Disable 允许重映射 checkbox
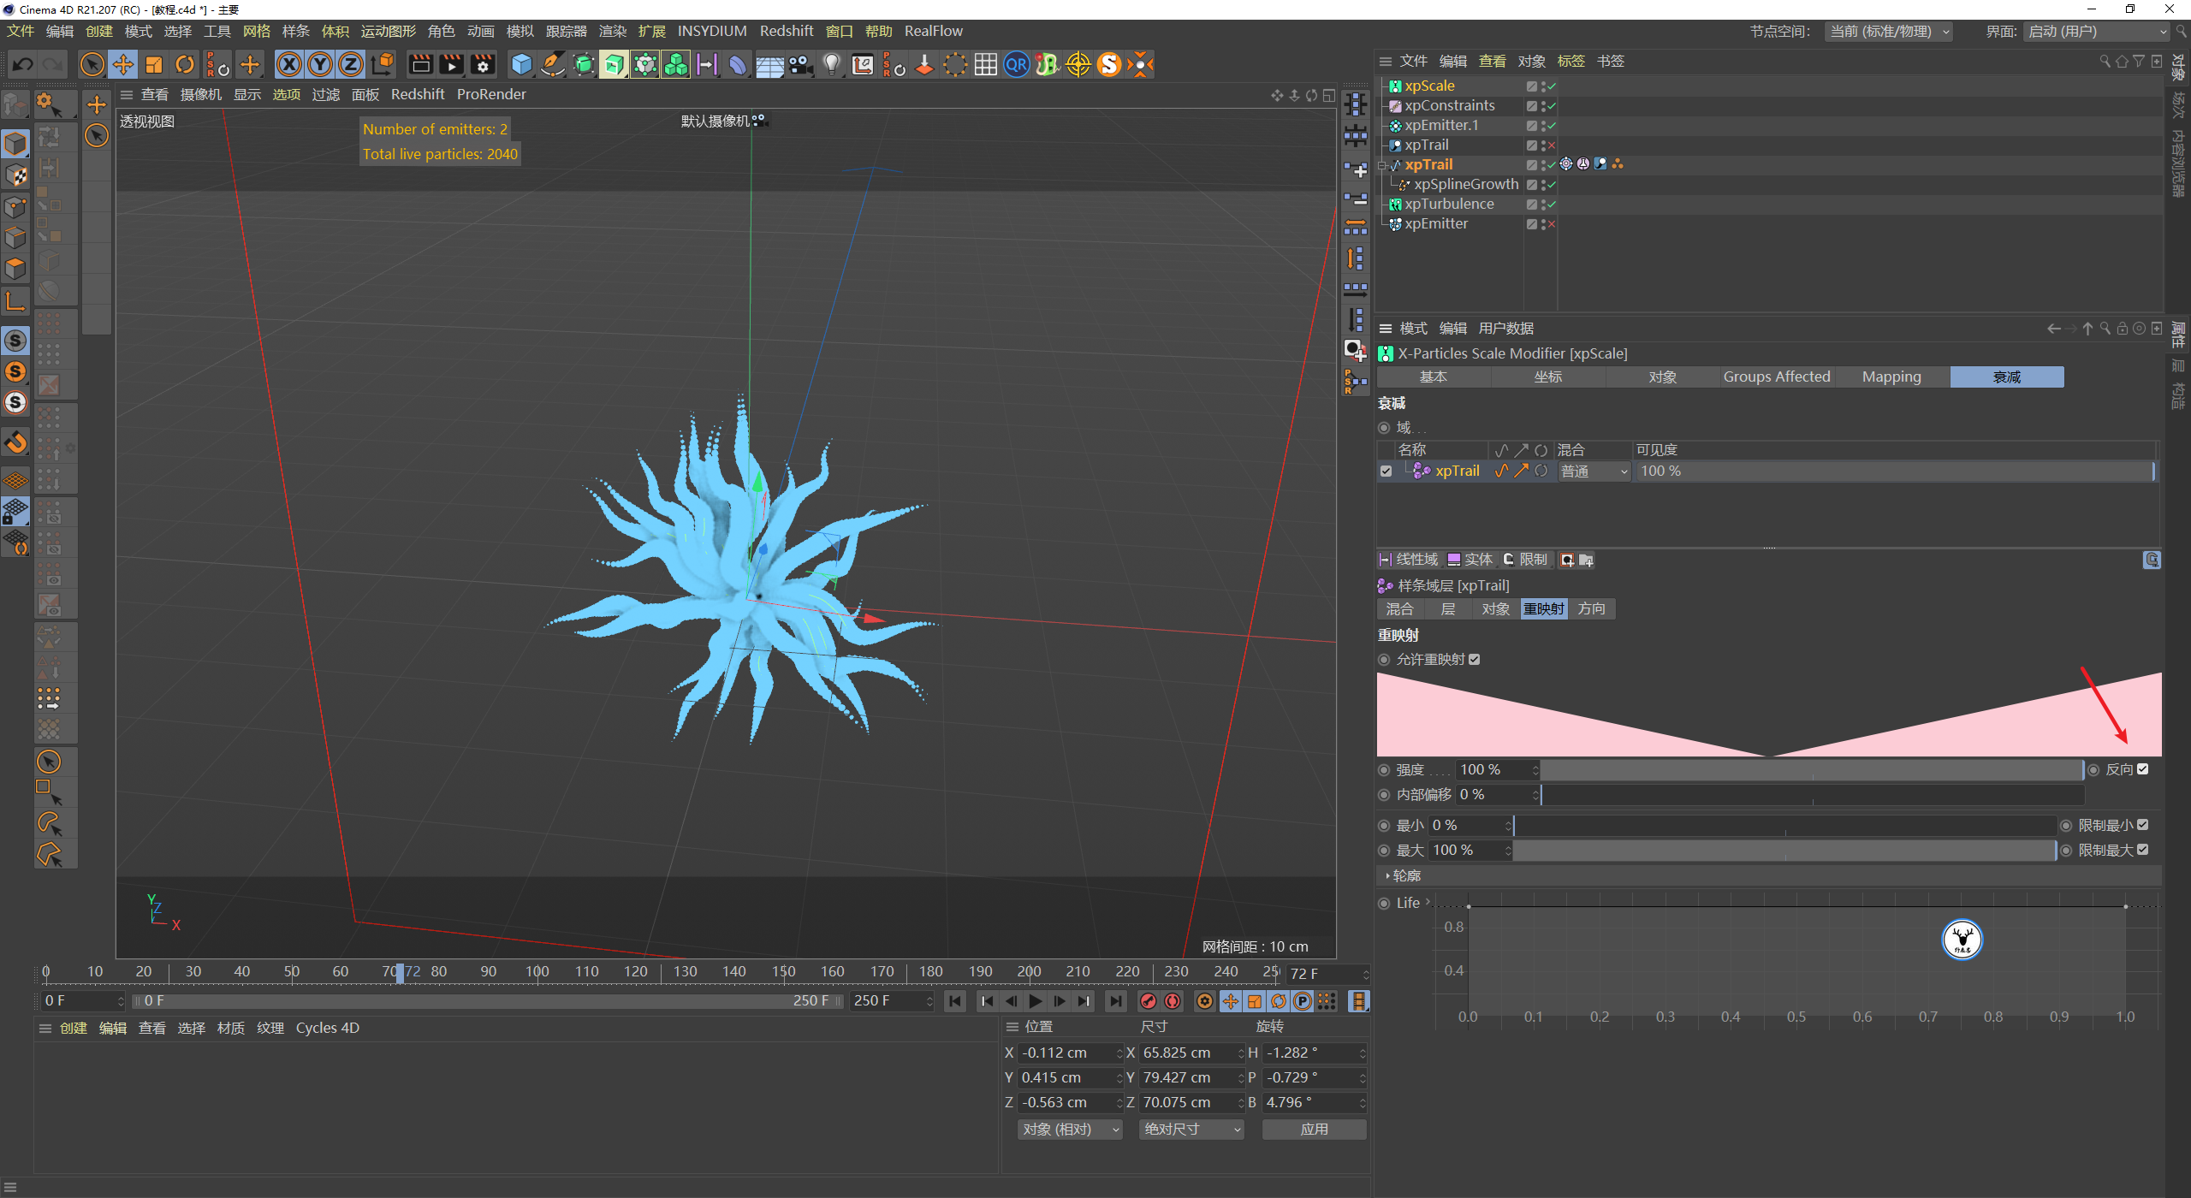The image size is (2191, 1198). tap(1474, 659)
